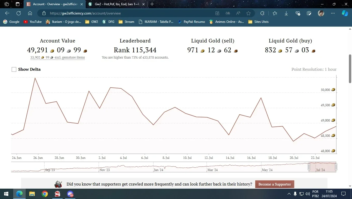Open the IKARIAM - Tabéla P bookmark
352x199 pixels.
[x=156, y=22]
